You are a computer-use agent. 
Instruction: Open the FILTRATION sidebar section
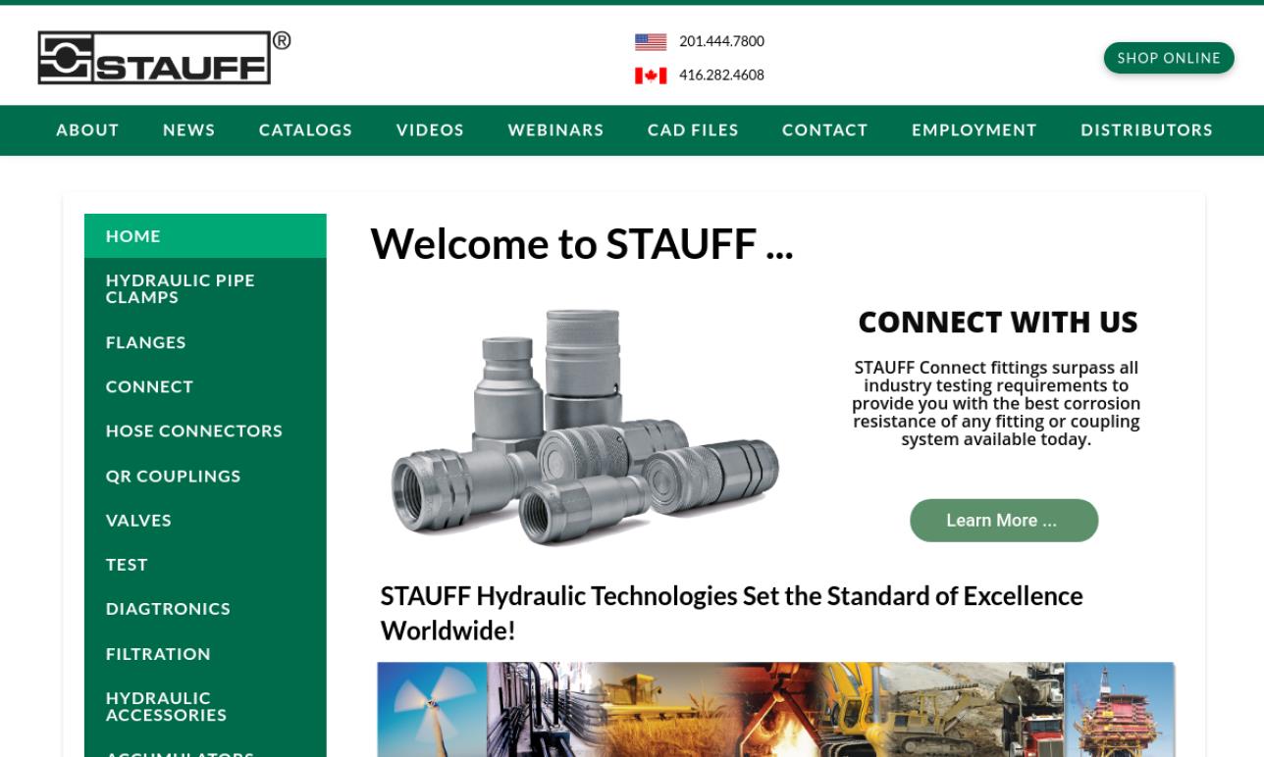tap(158, 653)
